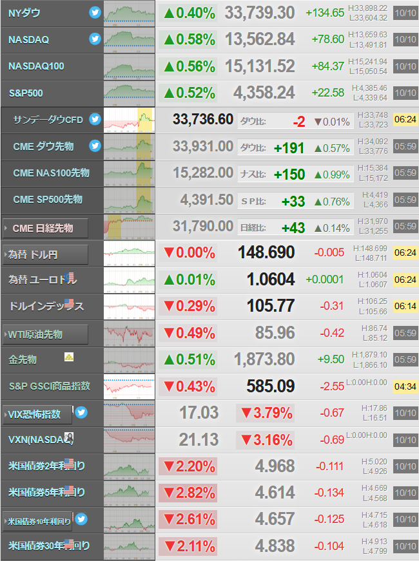
Task: Click the Twitter icon beside VIX恐怖指数
Action: pos(81,412)
